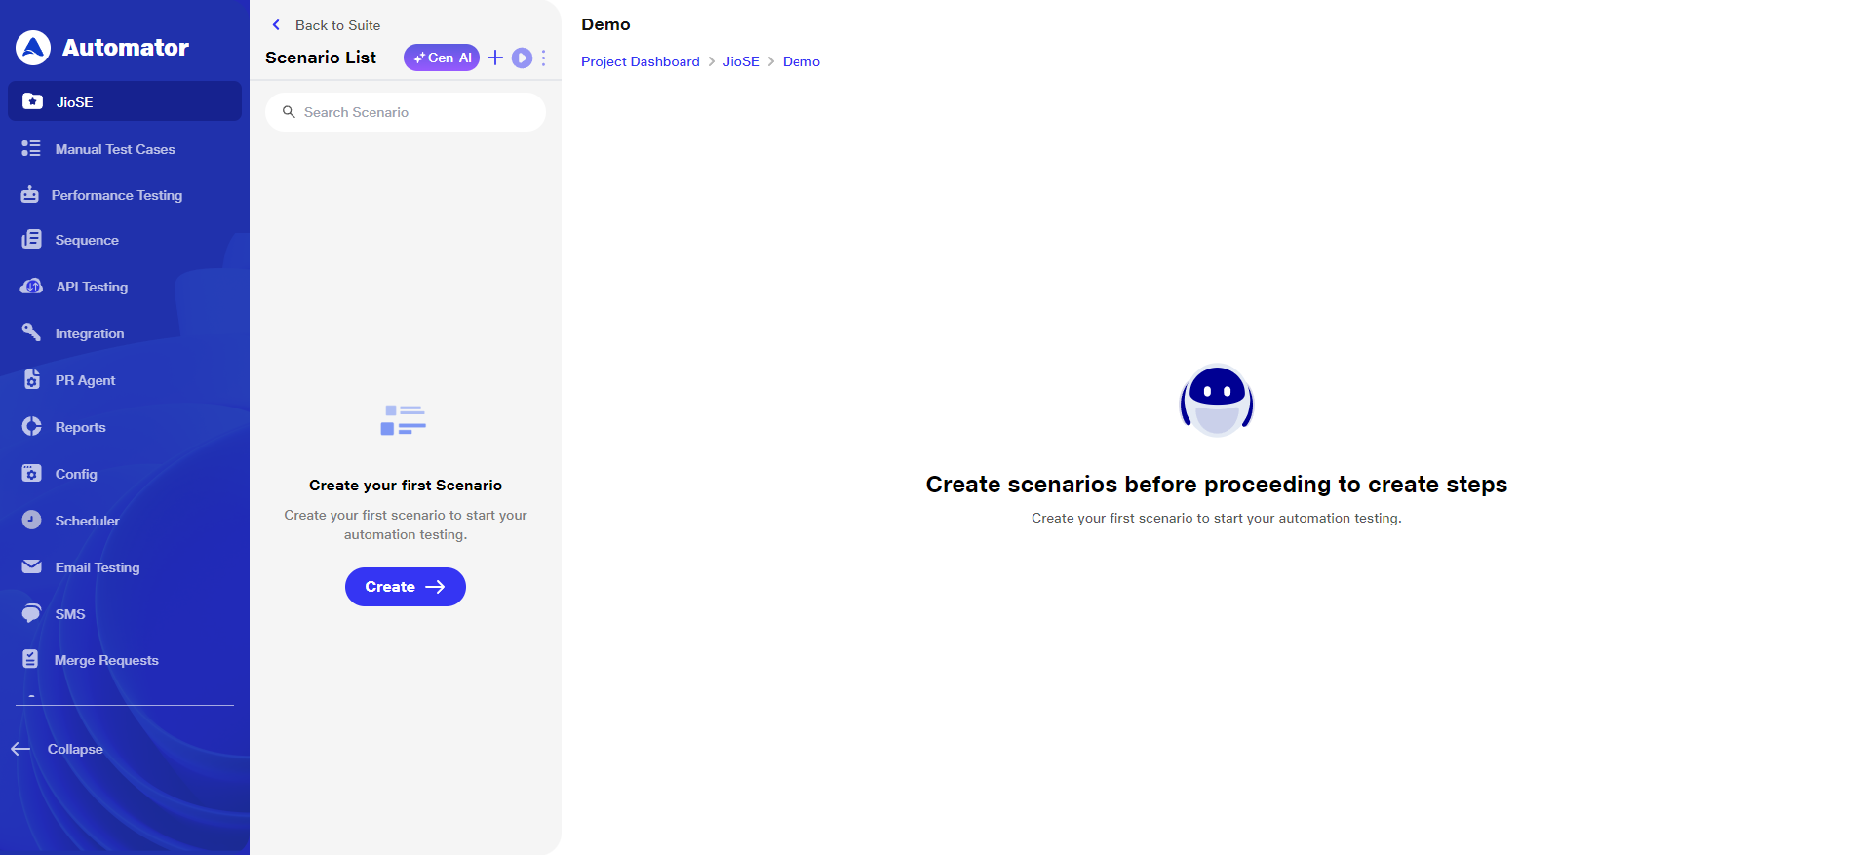Click the Gen-AI button
The height and width of the screenshot is (855, 1872).
point(442,58)
